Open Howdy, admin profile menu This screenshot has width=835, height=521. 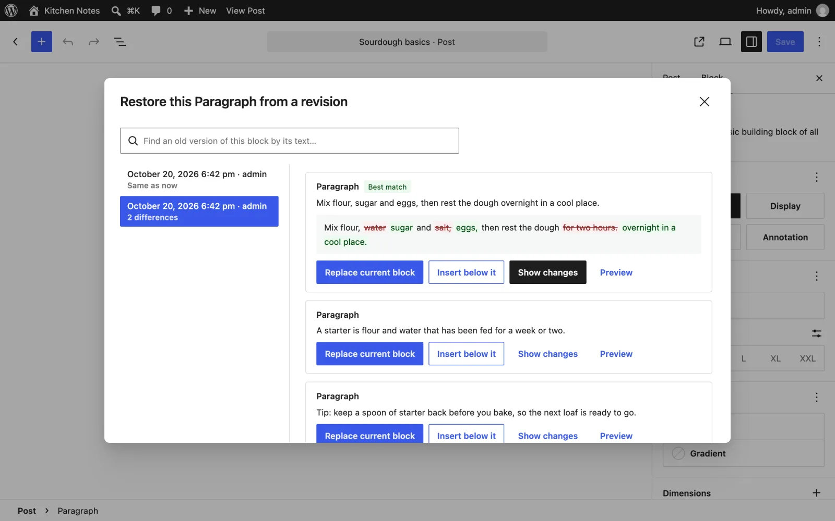[792, 10]
